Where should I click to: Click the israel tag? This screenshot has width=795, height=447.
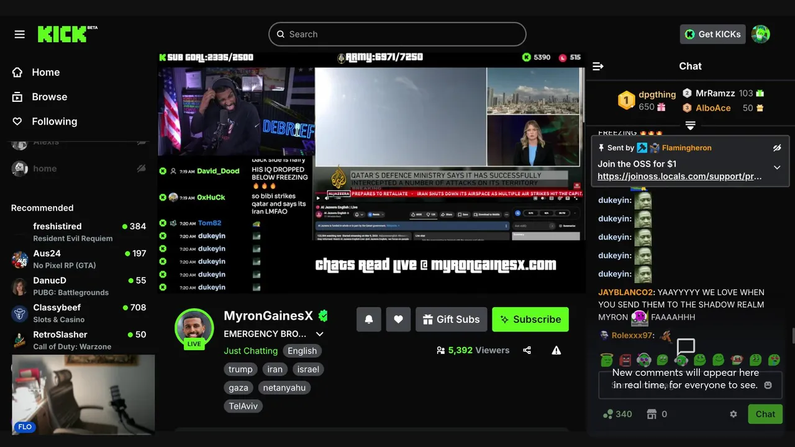tap(308, 369)
